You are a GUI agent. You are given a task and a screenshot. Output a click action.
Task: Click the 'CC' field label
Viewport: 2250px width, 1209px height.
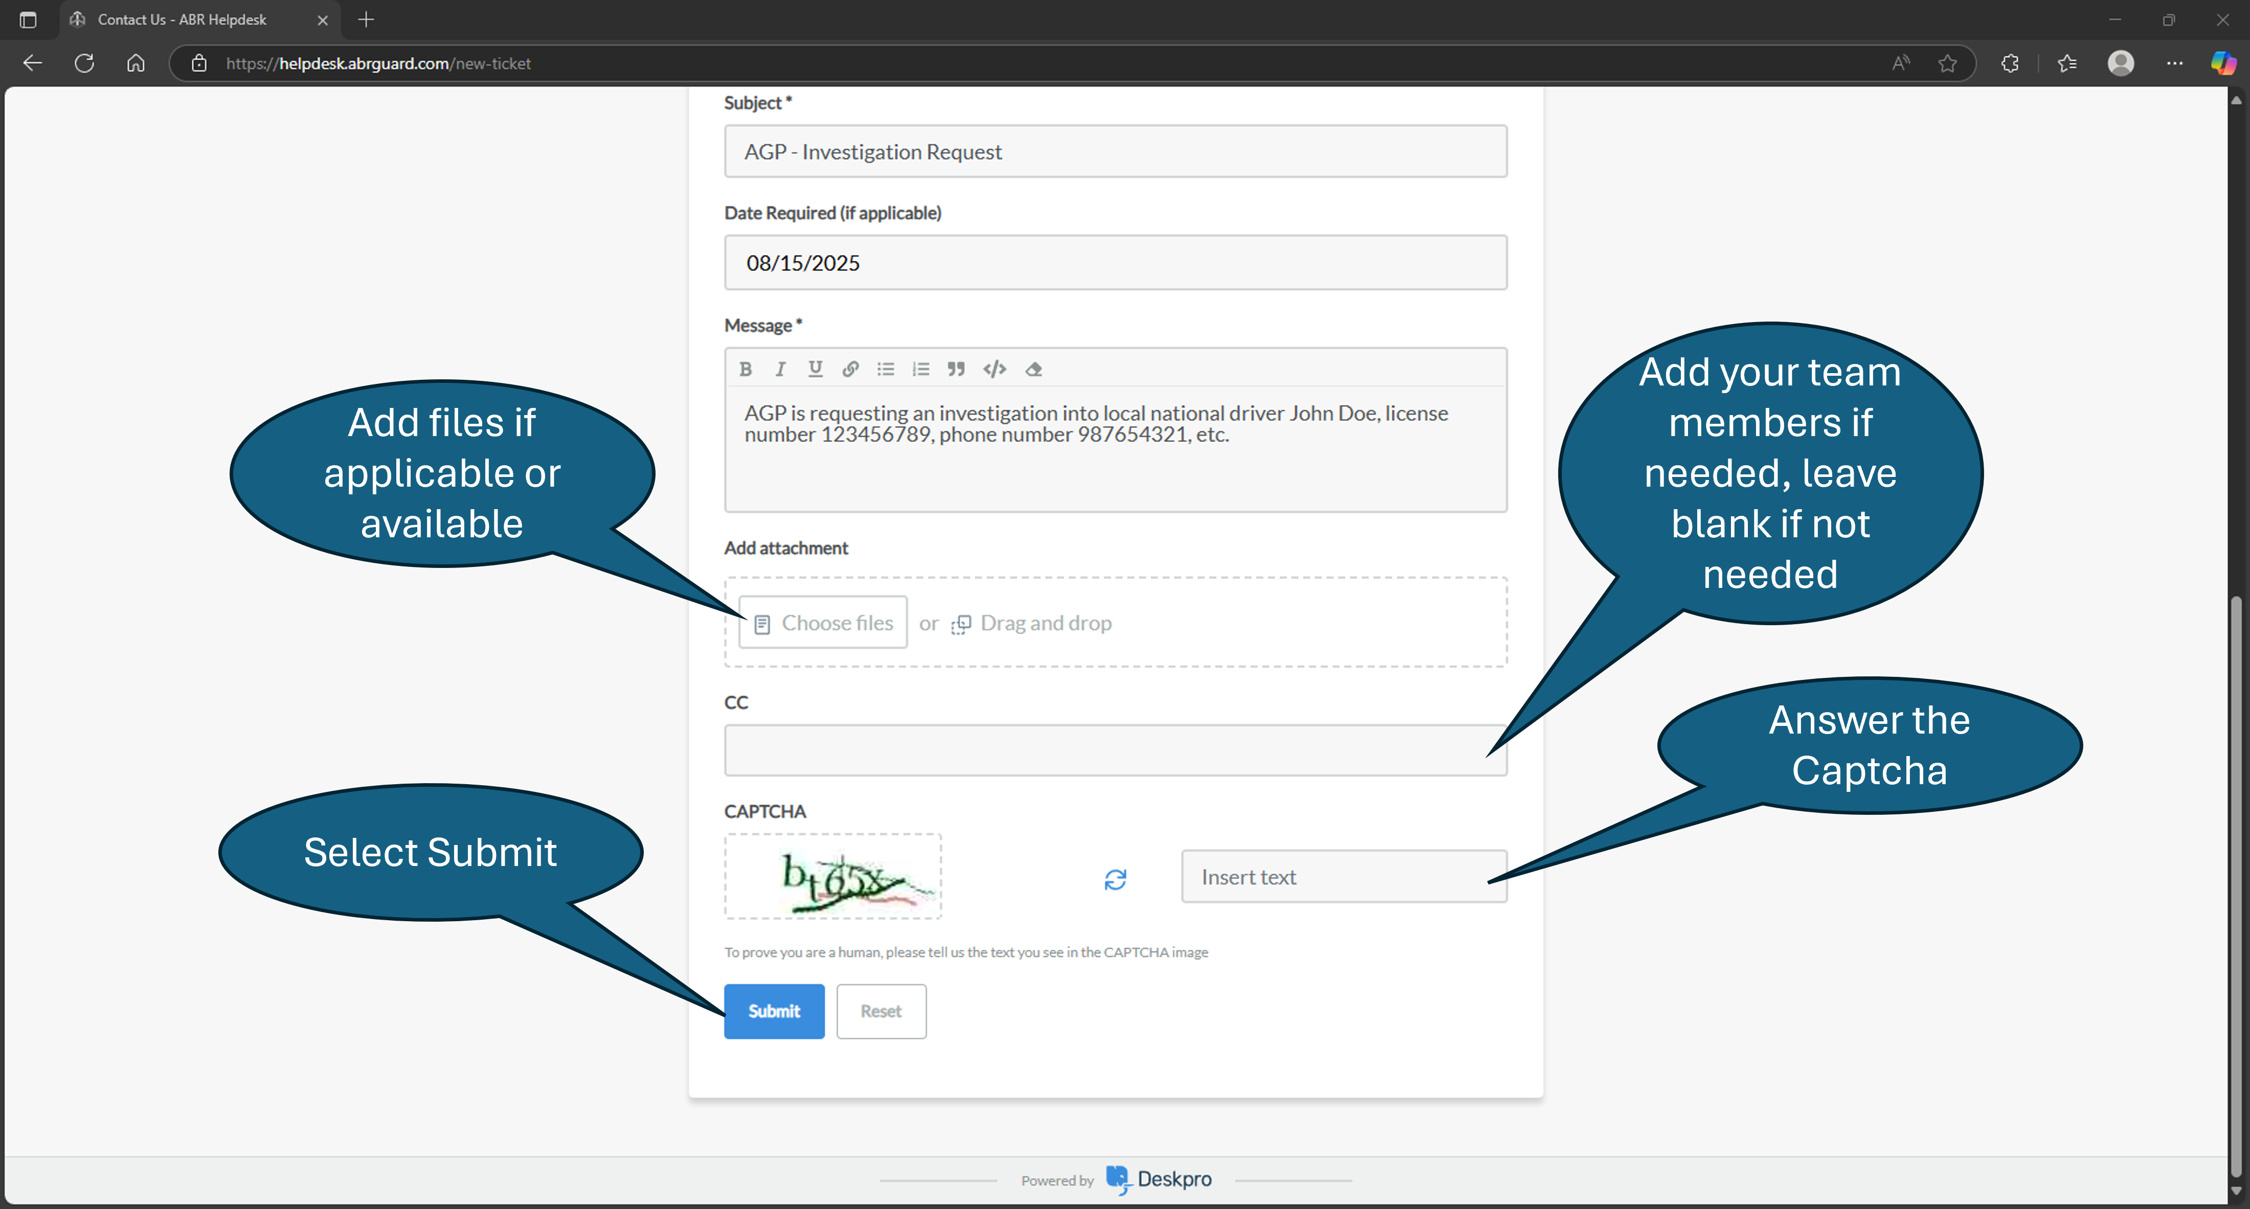point(736,703)
